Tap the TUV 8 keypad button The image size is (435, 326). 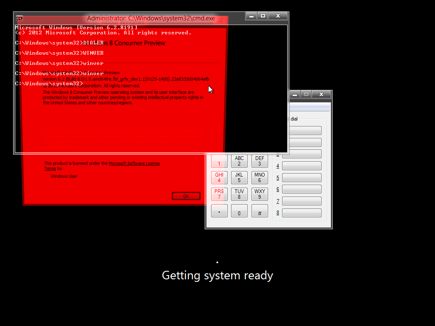[239, 194]
